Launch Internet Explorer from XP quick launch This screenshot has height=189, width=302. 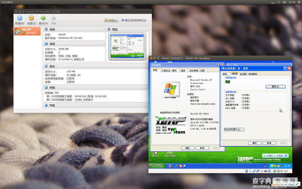point(176,166)
